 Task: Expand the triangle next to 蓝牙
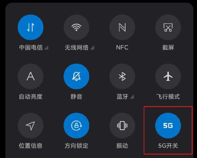coord(132,97)
